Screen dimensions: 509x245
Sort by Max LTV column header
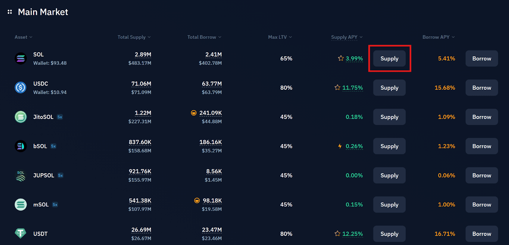(280, 37)
